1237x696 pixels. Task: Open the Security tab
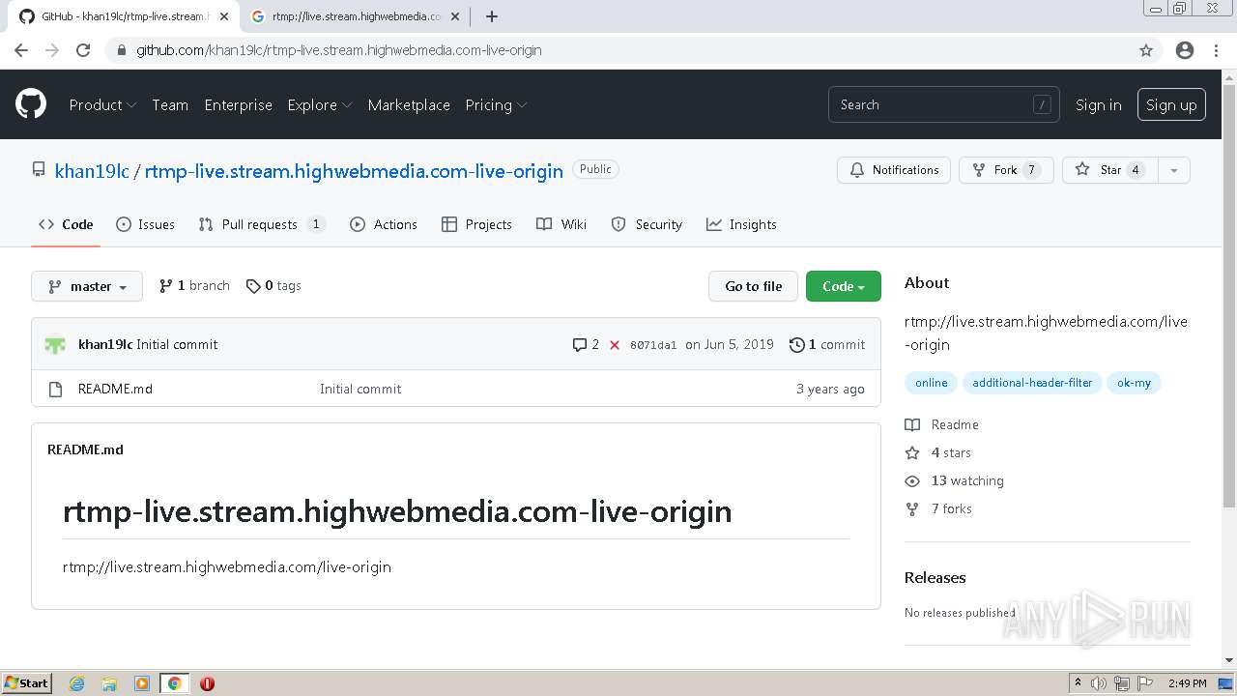pyautogui.click(x=647, y=224)
